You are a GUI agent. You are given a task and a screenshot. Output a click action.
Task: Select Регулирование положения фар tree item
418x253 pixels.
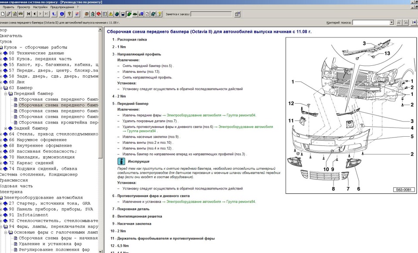pos(54,250)
